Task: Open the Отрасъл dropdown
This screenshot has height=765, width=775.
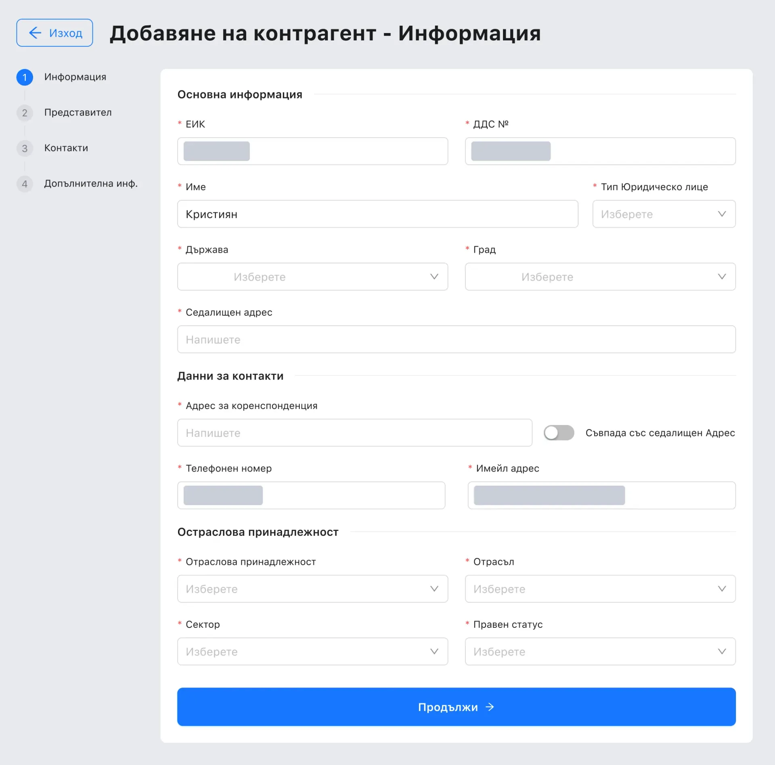Action: pyautogui.click(x=600, y=589)
